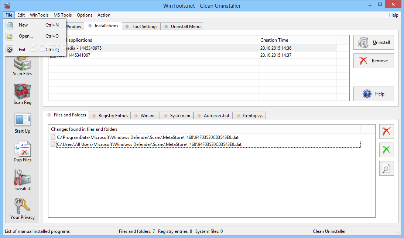Open the Scan Files tool
Screen dimensions: 404x238
[x=23, y=67]
